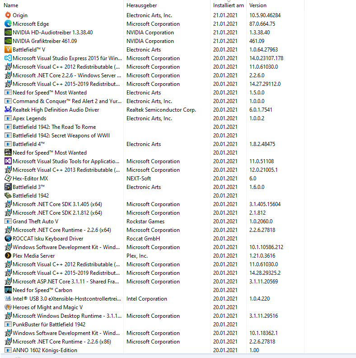The height and width of the screenshot is (358, 356).
Task: Click publisher Roccat GmbH
Action: tap(143, 239)
